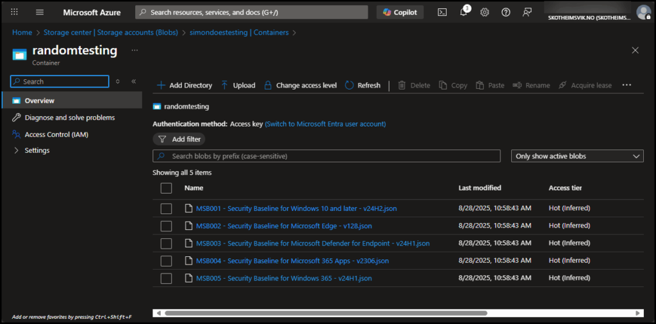The image size is (656, 324).
Task: Check the MSB001 blob checkbox
Action: [166, 208]
